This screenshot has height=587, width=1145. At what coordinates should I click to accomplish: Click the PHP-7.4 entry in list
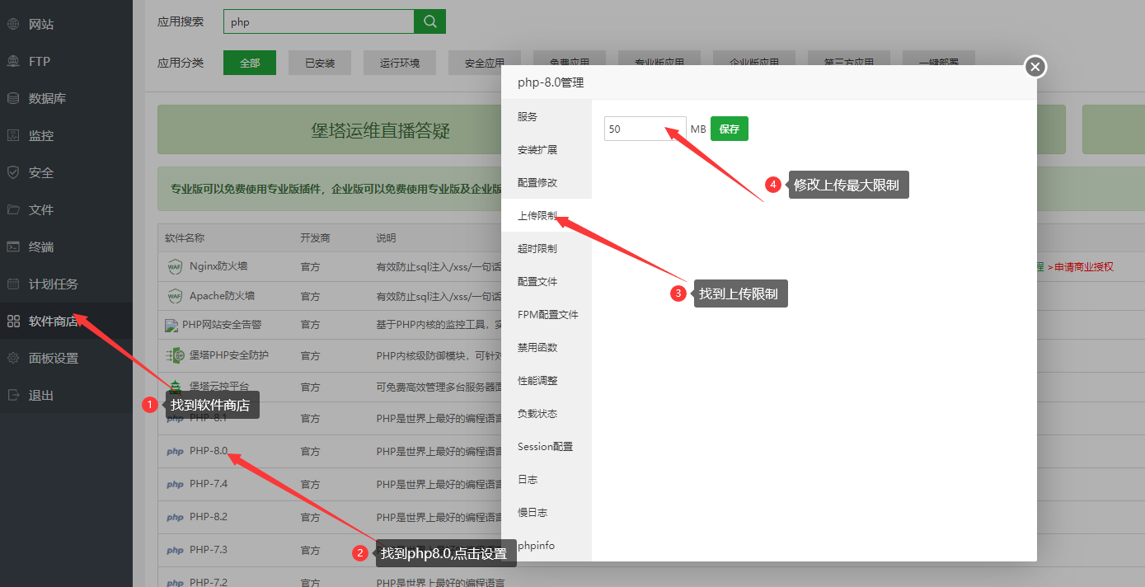point(208,484)
